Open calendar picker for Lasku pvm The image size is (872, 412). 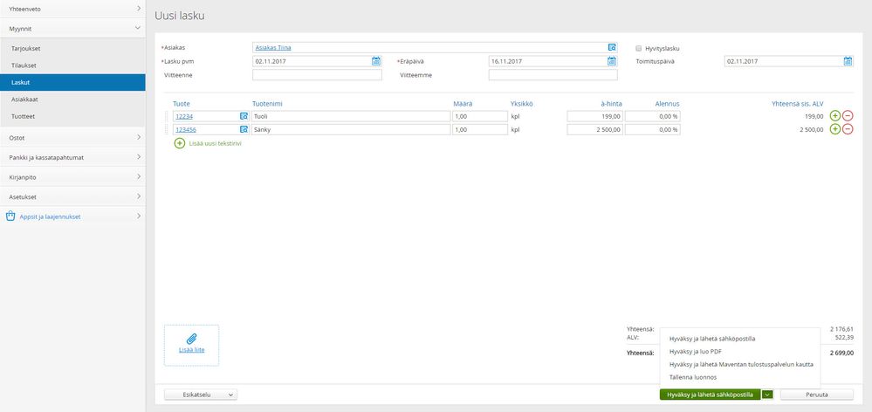click(x=376, y=61)
